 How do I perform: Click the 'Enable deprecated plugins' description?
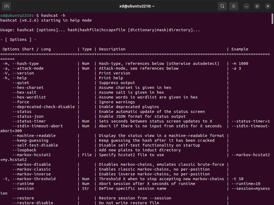coord(129,107)
